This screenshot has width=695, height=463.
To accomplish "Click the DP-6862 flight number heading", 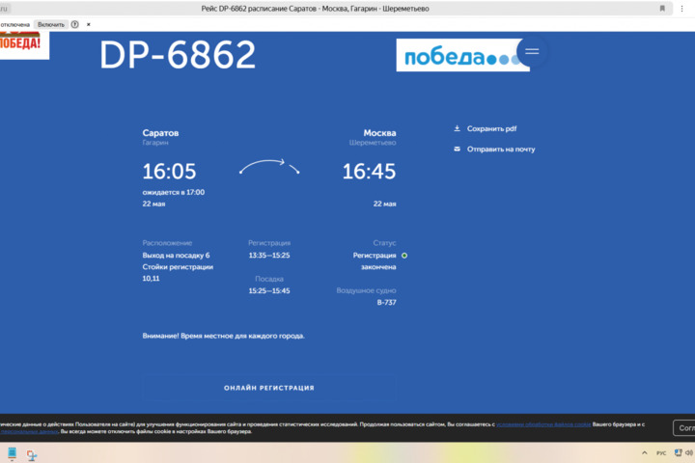I will (178, 55).
